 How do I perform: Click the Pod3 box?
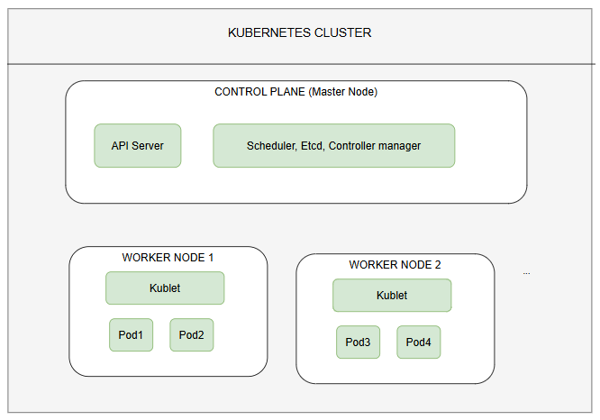tap(358, 342)
